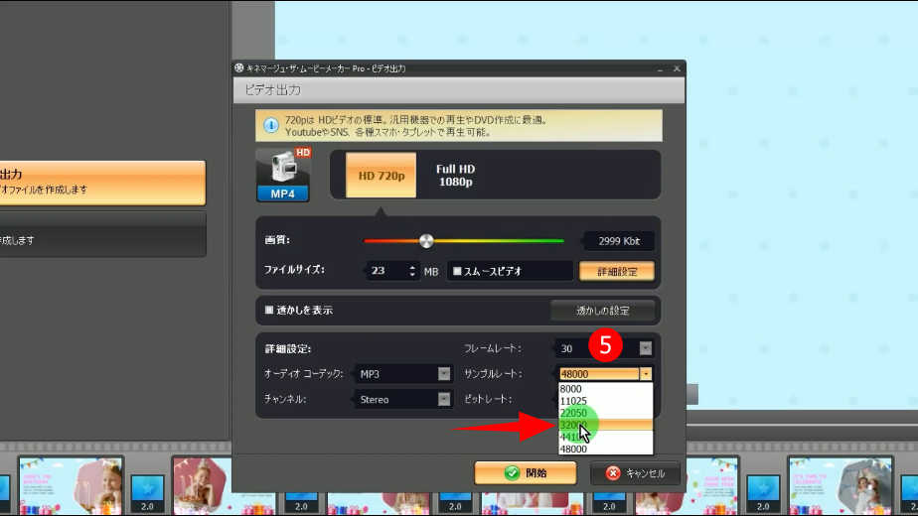Close the ビデオ出力 dialog window
The height and width of the screenshot is (516, 918).
coord(677,68)
